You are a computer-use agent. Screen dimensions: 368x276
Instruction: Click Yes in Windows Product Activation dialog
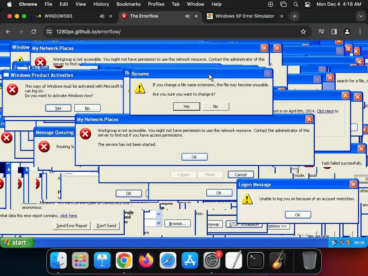(58, 108)
